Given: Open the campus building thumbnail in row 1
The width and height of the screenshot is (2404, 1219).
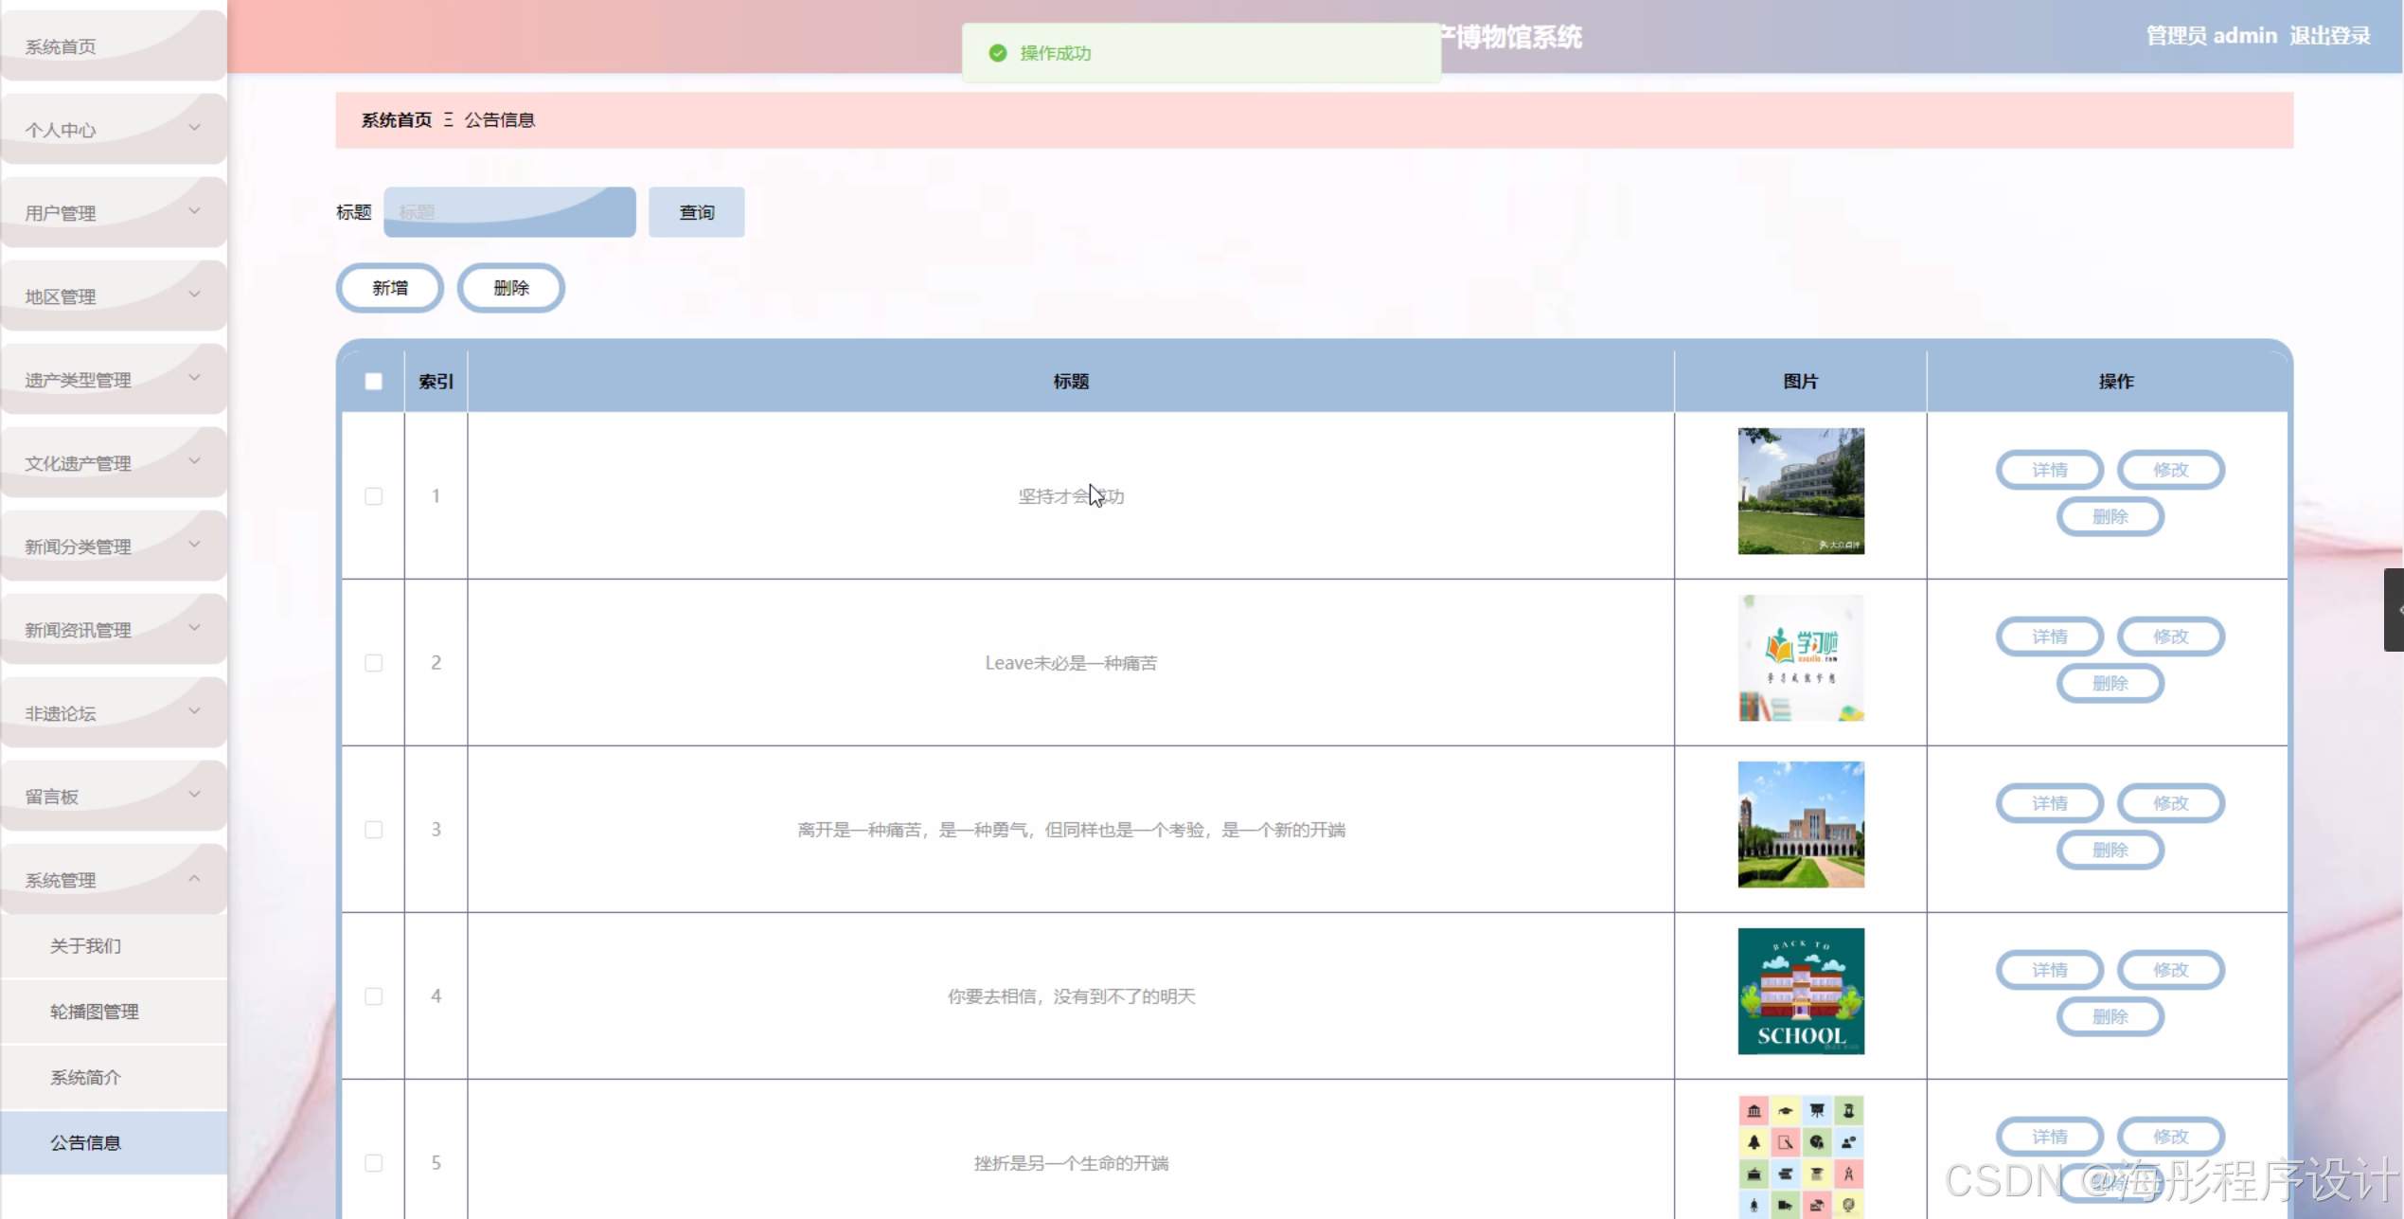Looking at the screenshot, I should click(1800, 491).
